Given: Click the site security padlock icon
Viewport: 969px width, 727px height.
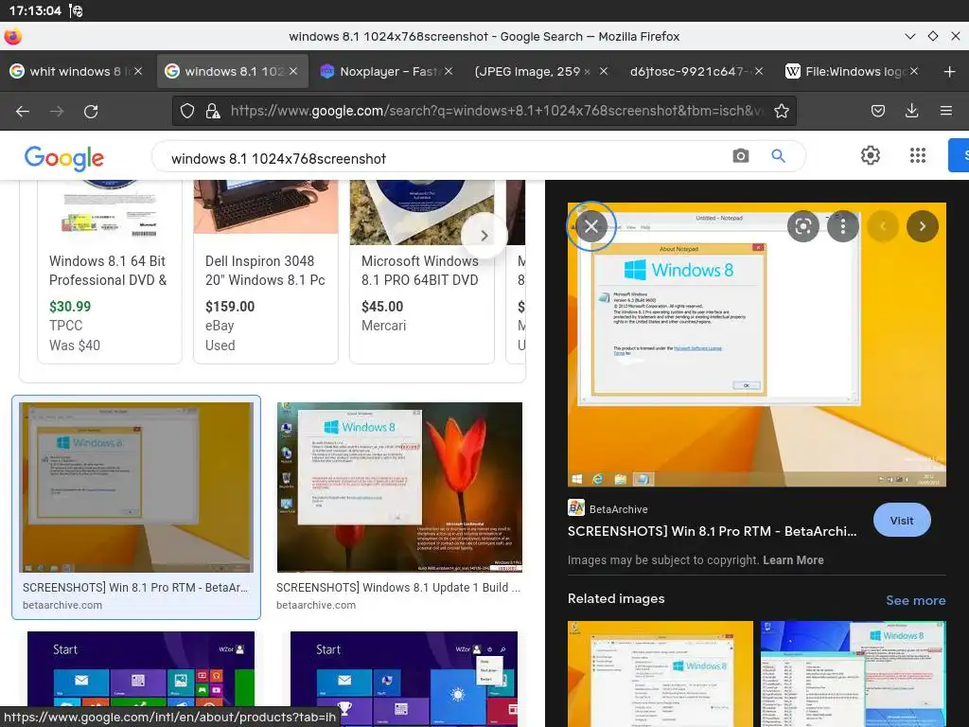Looking at the screenshot, I should point(213,111).
